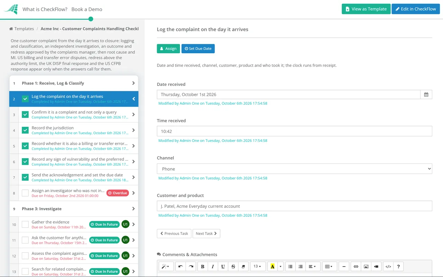Open the calendar picker for Date received
443x277 pixels.
click(x=426, y=95)
